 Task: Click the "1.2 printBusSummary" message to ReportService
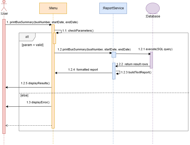tap(94, 49)
